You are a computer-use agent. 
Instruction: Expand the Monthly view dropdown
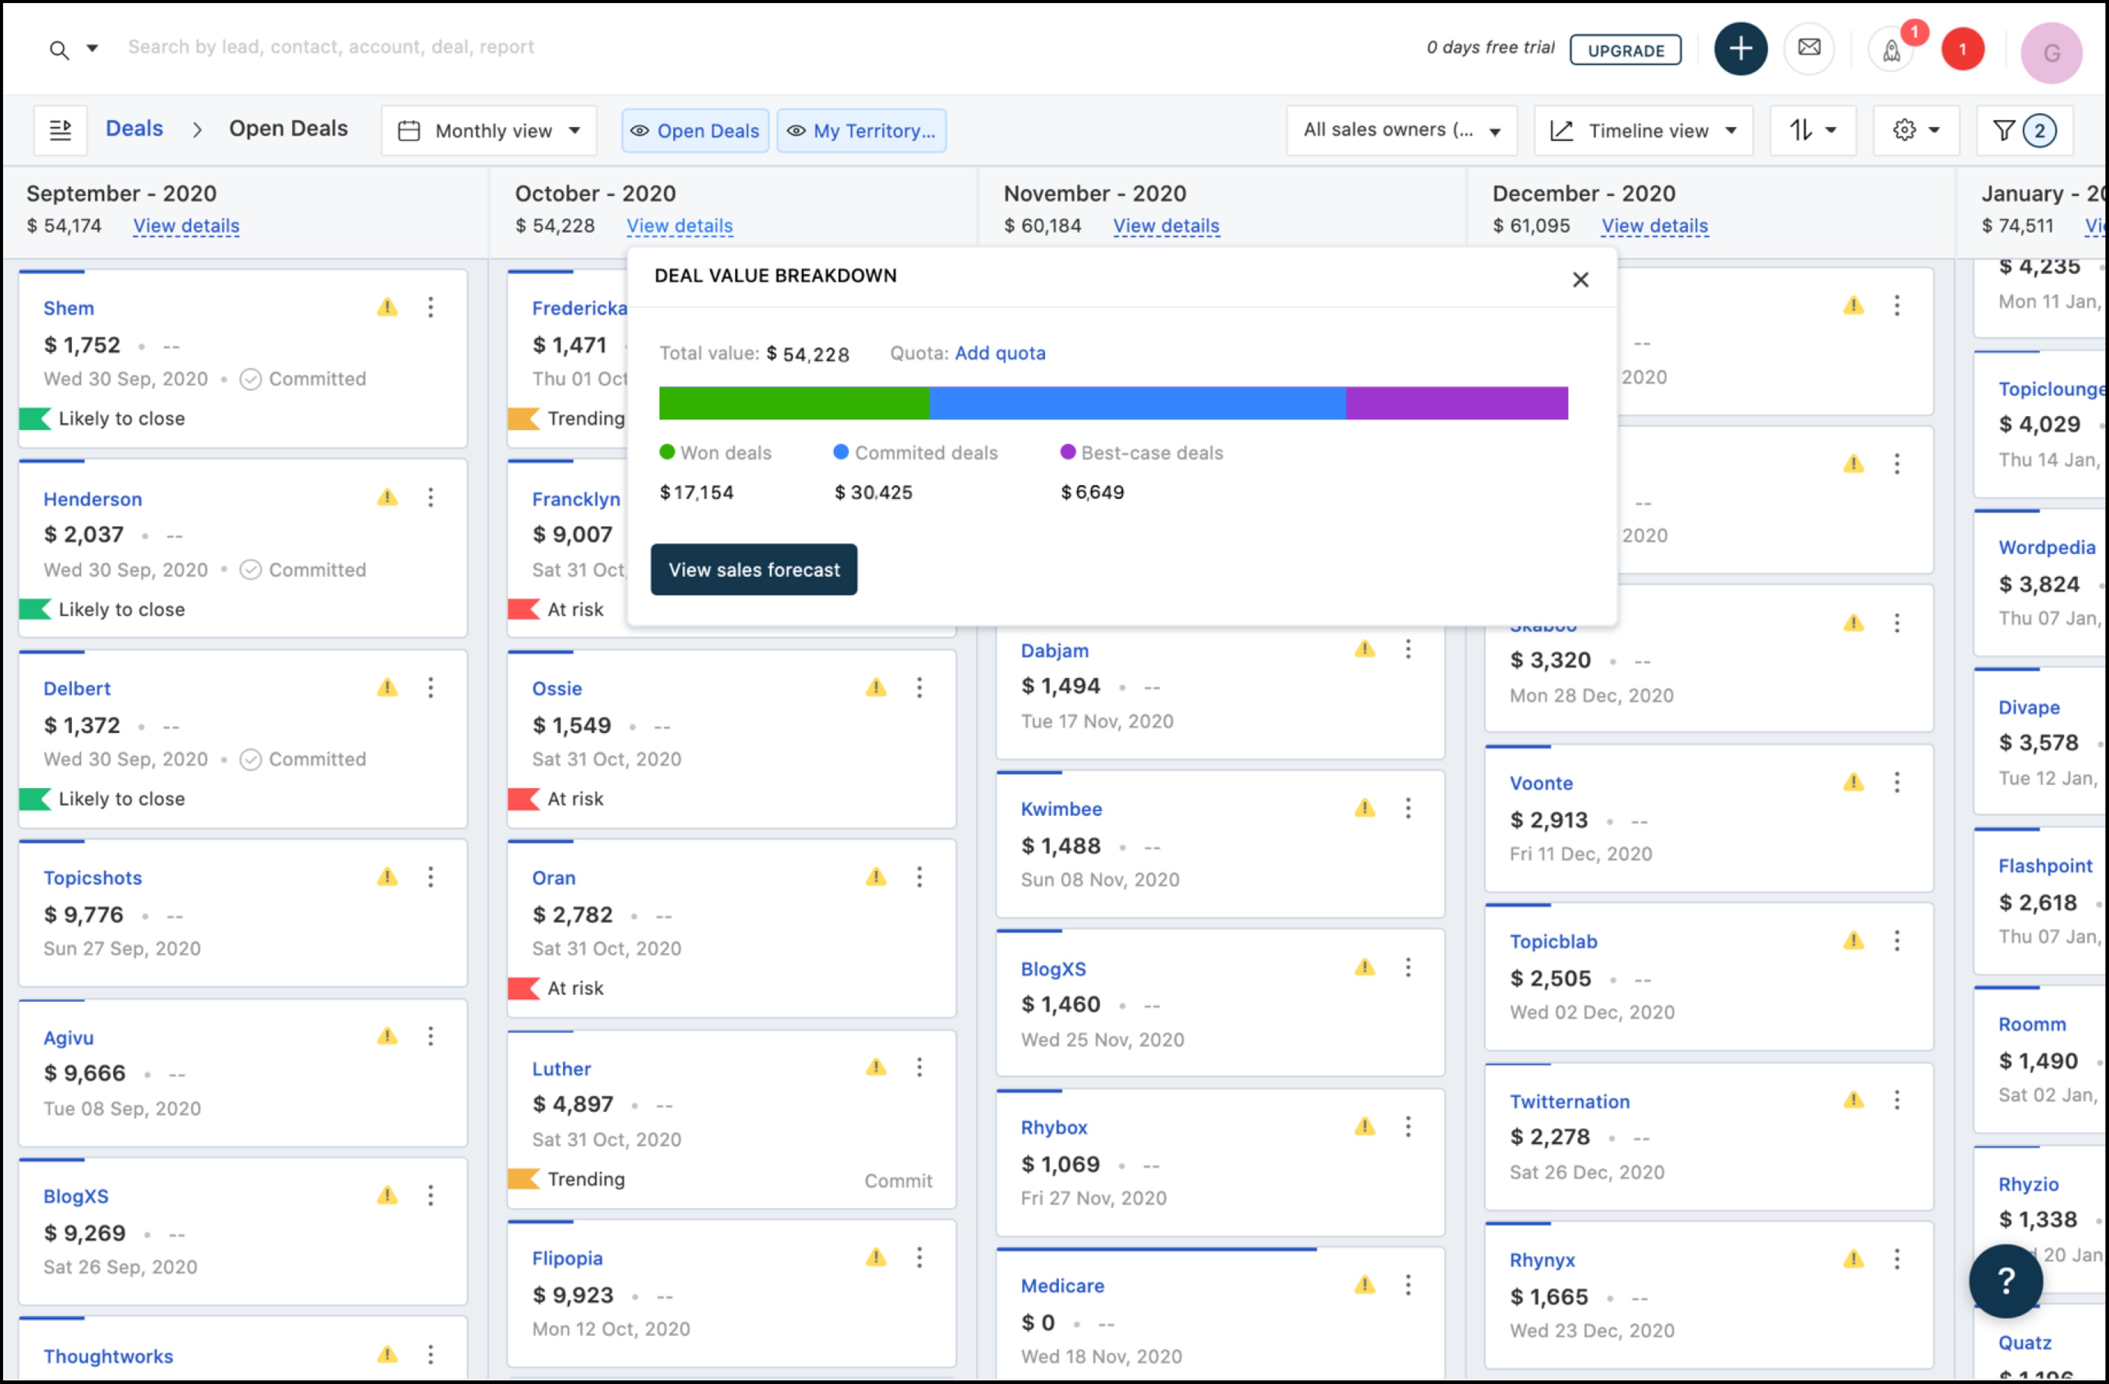coord(489,131)
